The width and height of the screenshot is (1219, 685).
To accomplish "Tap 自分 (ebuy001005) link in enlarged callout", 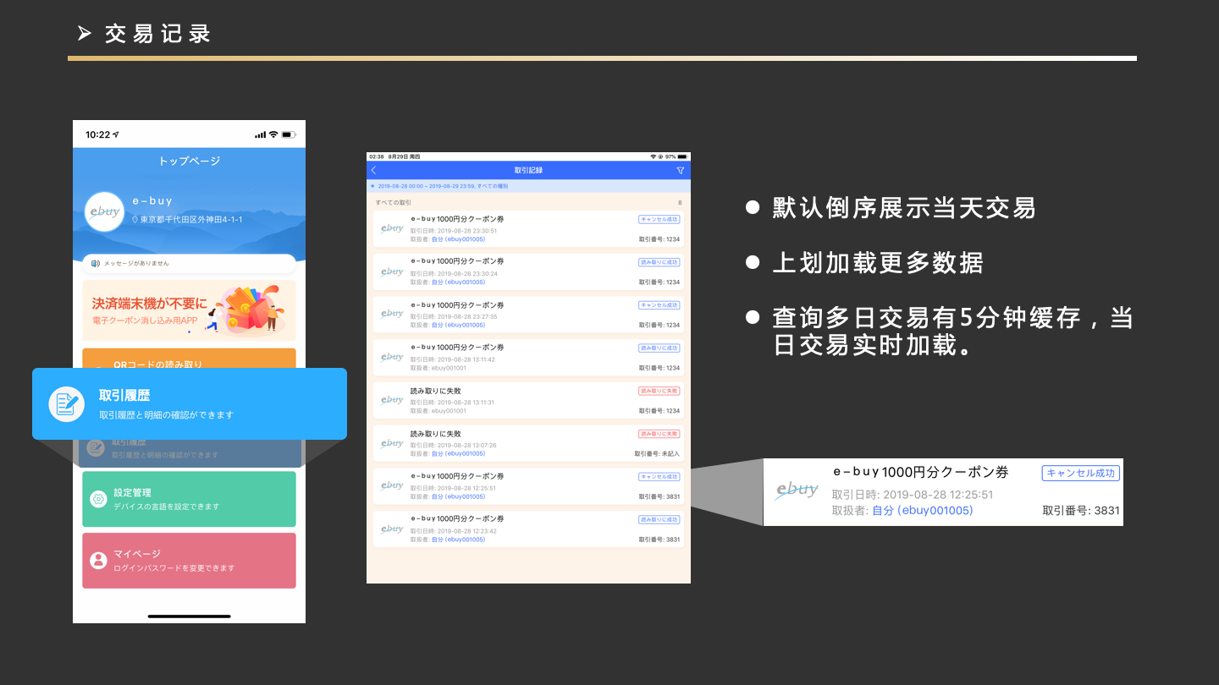I will pos(923,511).
